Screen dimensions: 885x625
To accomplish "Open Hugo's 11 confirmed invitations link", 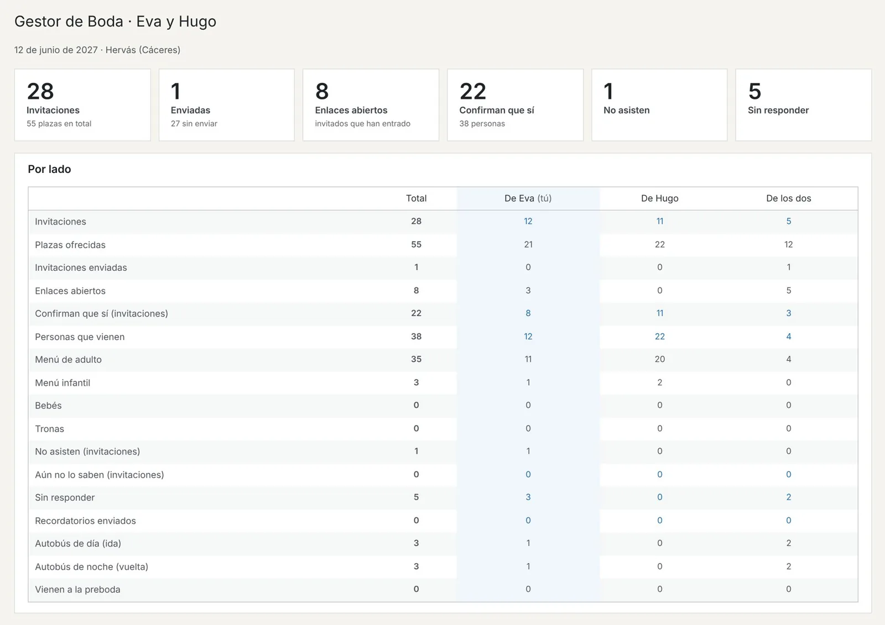I will (660, 313).
